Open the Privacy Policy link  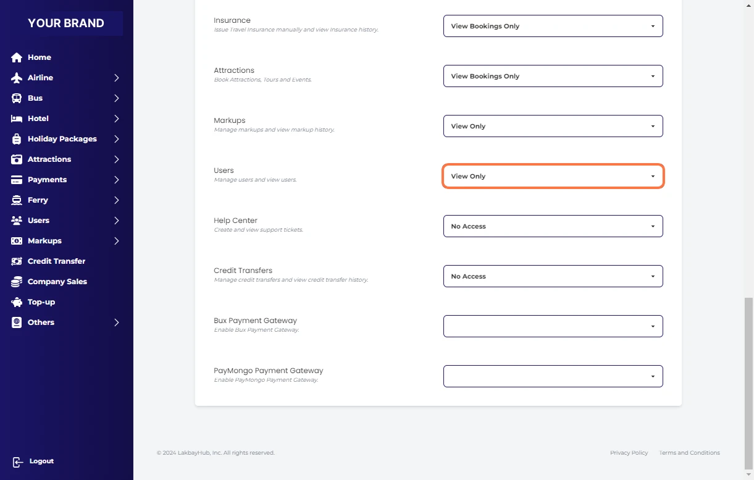(x=629, y=453)
